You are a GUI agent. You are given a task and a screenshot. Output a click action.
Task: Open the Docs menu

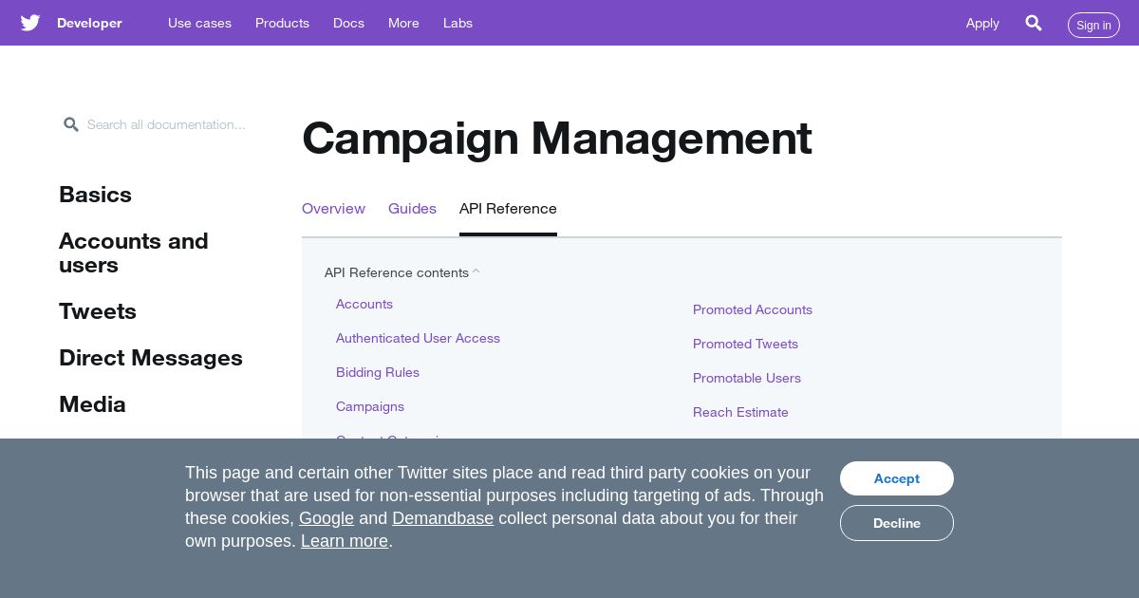[x=348, y=23]
